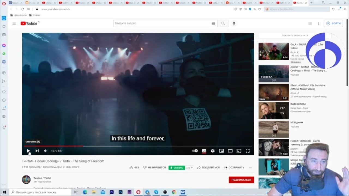Toggle subtitles with the captions button
This screenshot has height=196, width=349.
pyautogui.click(x=204, y=151)
